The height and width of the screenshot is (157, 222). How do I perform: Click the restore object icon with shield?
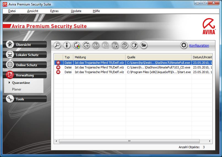76,45
